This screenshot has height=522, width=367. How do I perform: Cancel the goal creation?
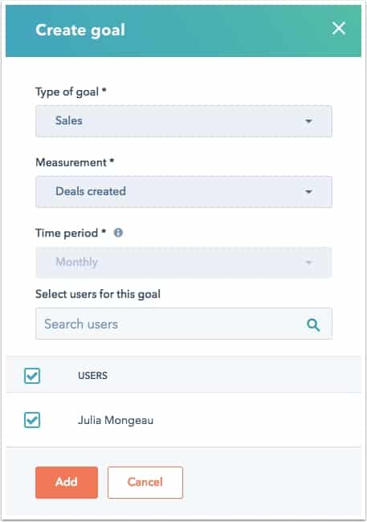[145, 483]
